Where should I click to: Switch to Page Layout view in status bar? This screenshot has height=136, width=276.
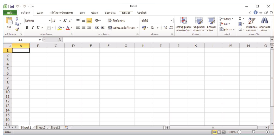point(219,132)
